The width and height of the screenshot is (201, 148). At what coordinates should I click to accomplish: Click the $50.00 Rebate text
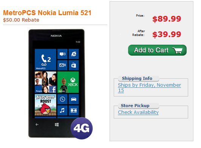tap(21, 20)
